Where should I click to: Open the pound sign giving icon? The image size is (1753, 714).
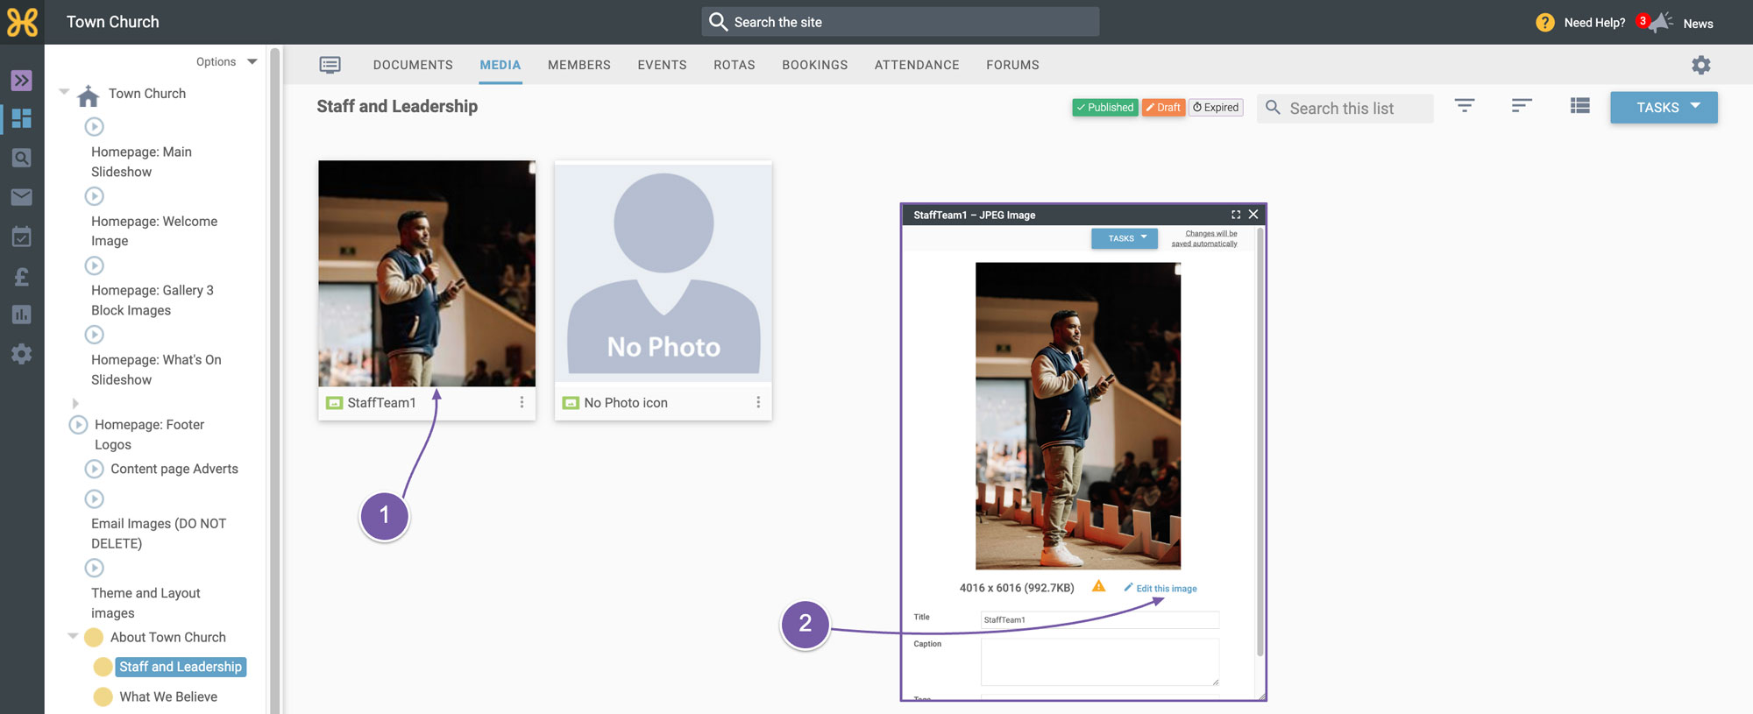click(22, 277)
